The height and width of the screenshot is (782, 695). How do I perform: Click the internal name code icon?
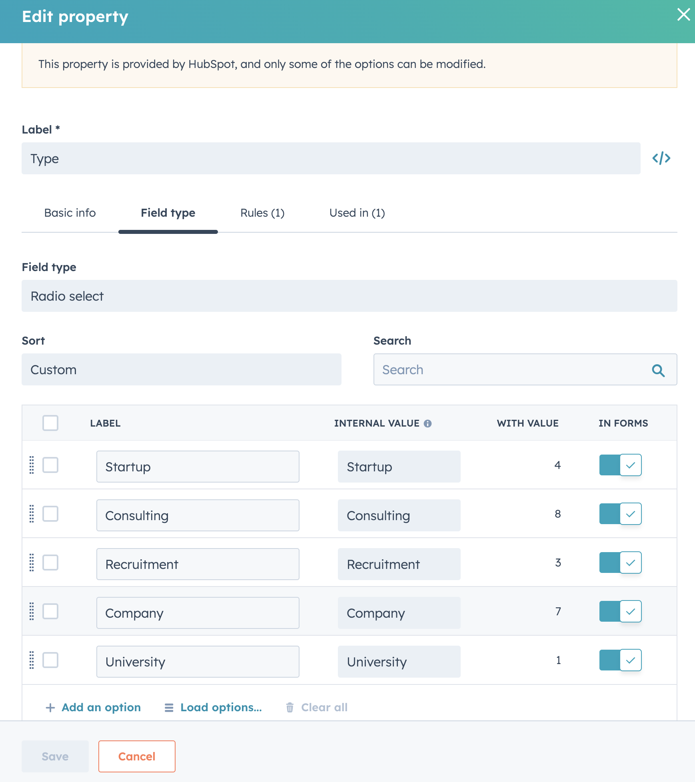point(661,158)
